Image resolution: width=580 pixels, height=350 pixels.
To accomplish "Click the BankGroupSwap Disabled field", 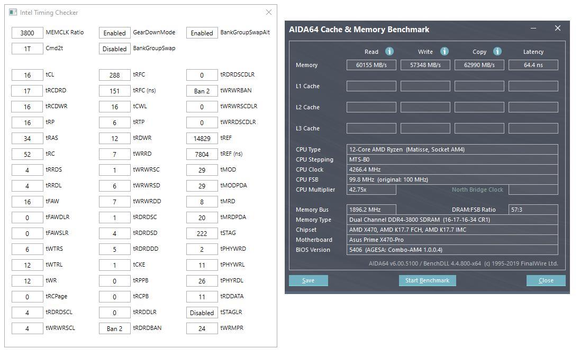I will (x=114, y=49).
